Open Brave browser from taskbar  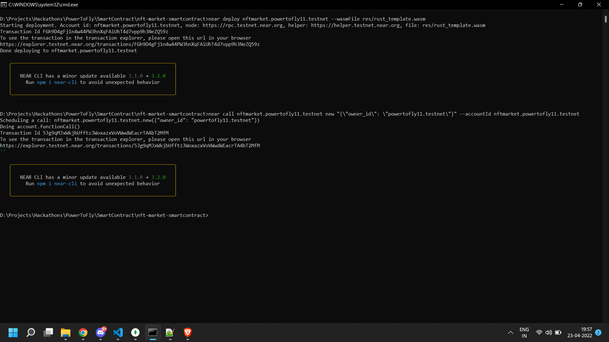[188, 332]
